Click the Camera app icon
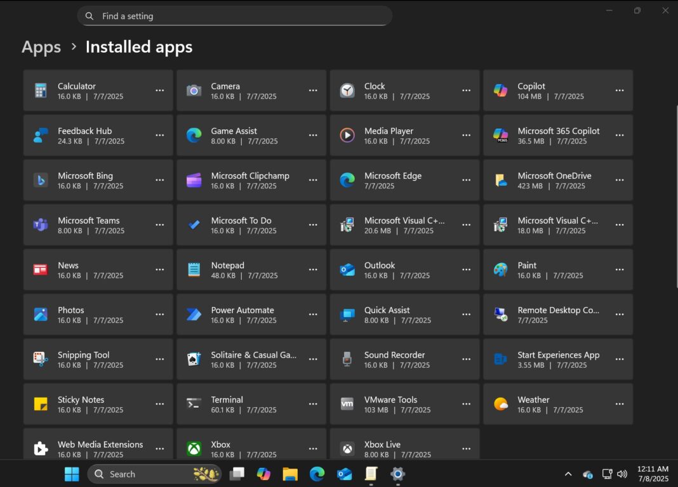 (194, 90)
